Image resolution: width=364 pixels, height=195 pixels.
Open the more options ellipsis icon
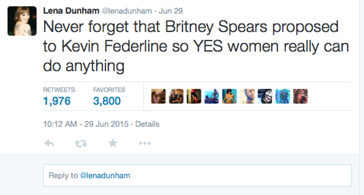[x=144, y=143]
